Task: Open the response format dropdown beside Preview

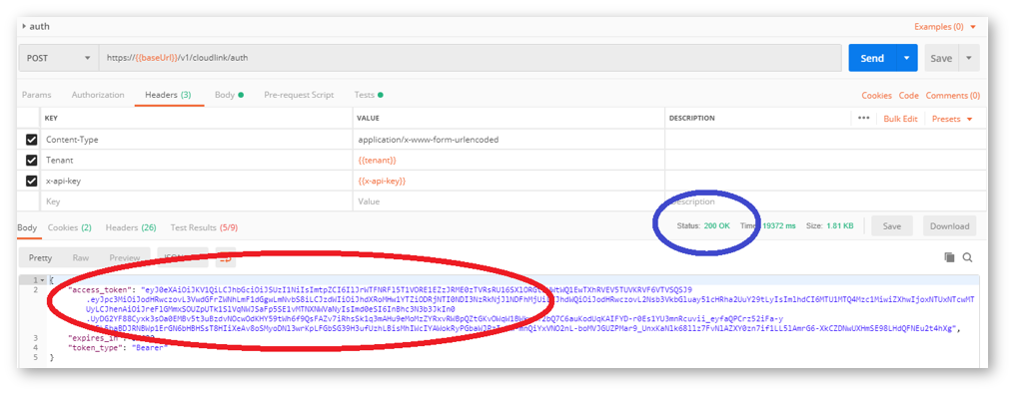Action: [182, 257]
